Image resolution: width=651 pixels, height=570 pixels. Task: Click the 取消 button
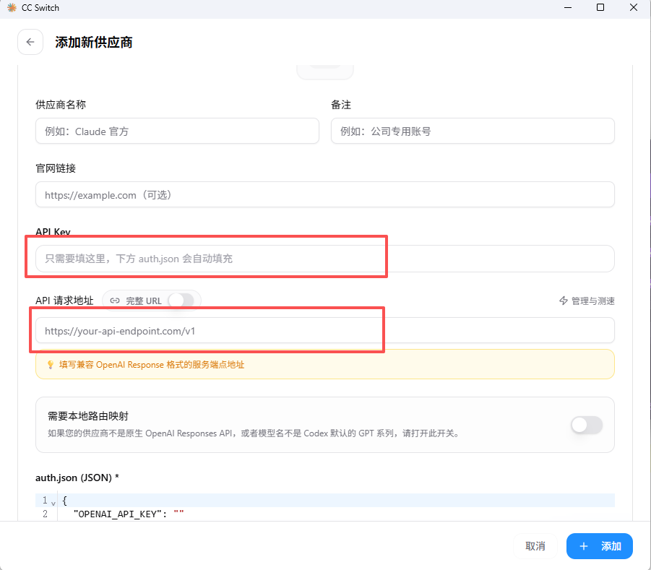(535, 546)
